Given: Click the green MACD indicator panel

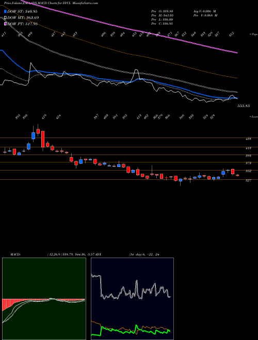Looking at the screenshot, I should point(44,299).
